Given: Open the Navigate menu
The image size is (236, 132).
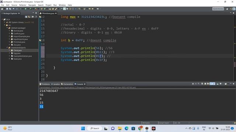Looking at the screenshot, I should 32,5.
